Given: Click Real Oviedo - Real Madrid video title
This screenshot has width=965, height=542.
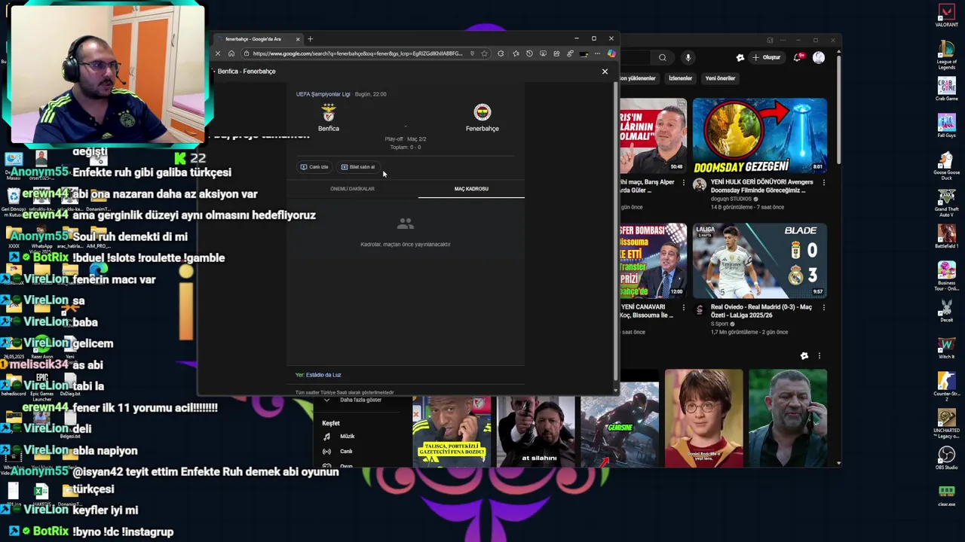Looking at the screenshot, I should pos(761,311).
